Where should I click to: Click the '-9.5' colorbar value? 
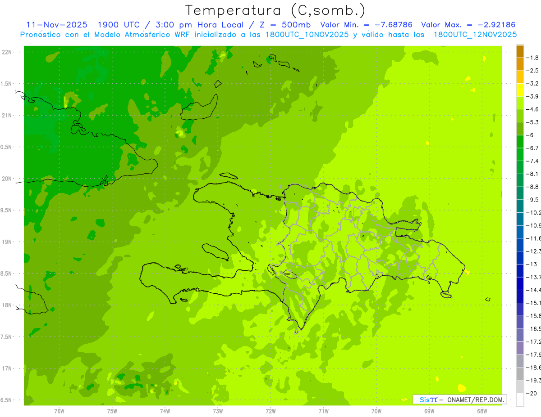click(532, 200)
